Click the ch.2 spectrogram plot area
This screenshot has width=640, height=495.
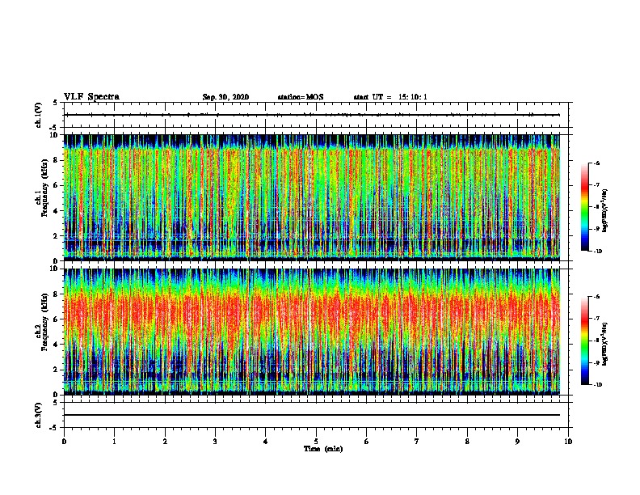pyautogui.click(x=312, y=332)
